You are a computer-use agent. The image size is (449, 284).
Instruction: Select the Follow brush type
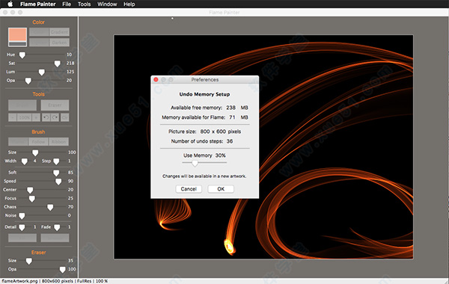[38, 141]
